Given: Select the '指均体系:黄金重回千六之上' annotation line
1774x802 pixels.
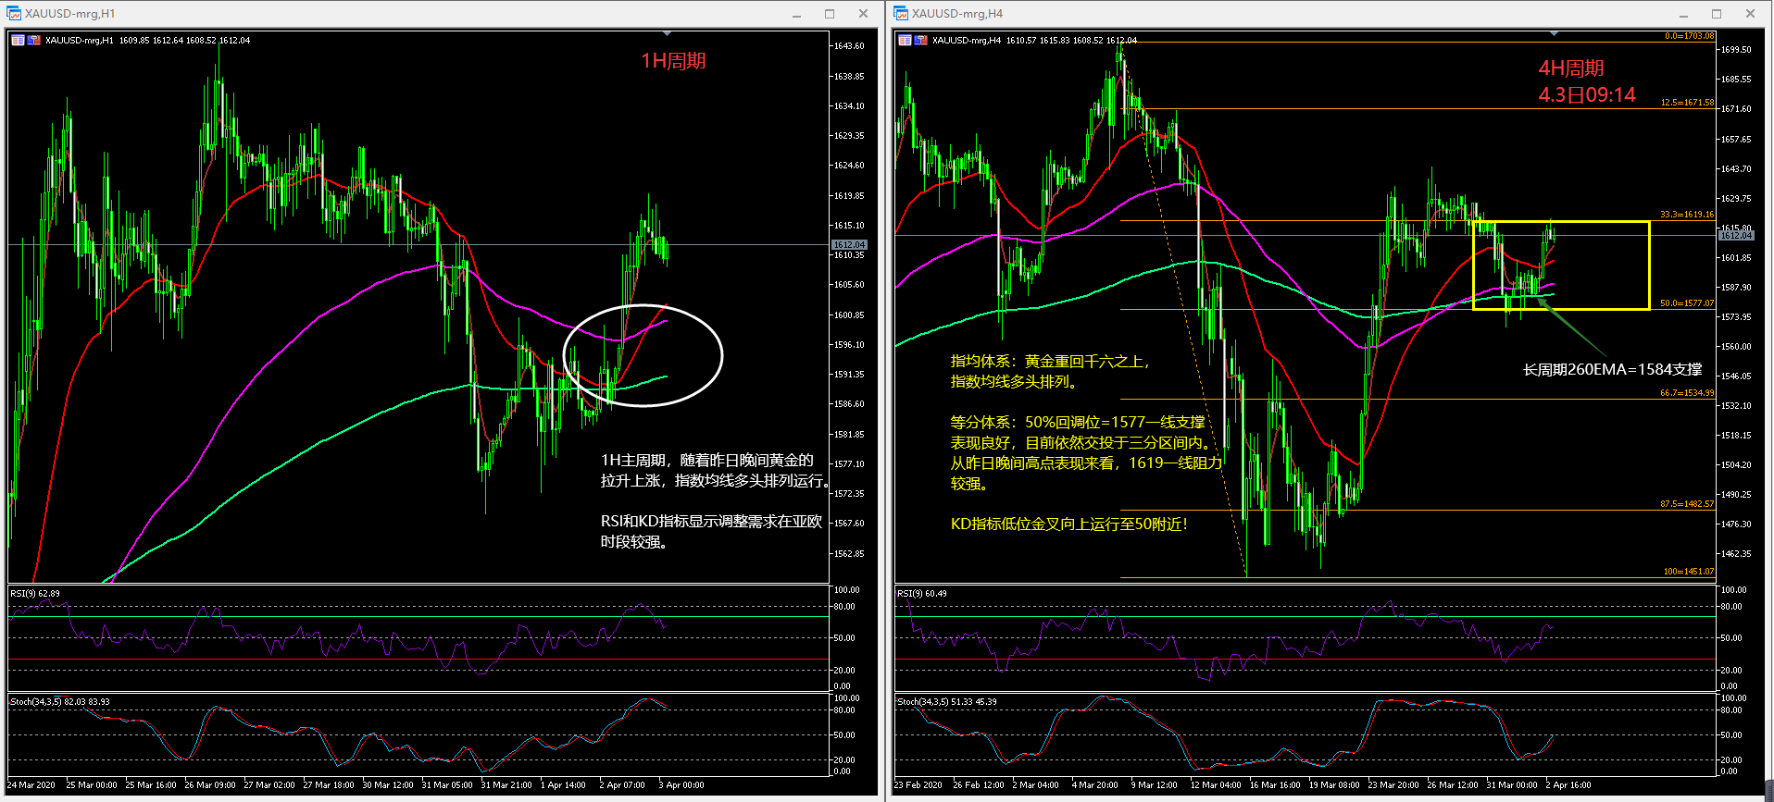Looking at the screenshot, I should coord(1050,362).
